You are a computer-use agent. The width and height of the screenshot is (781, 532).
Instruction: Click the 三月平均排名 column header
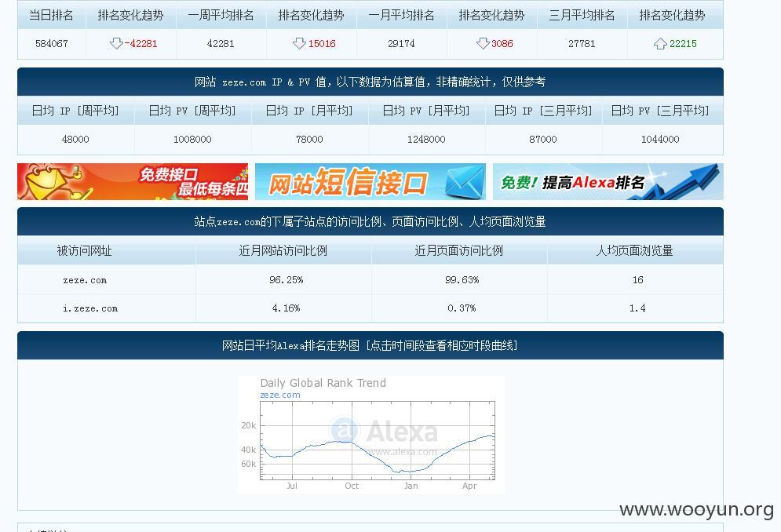(x=582, y=16)
